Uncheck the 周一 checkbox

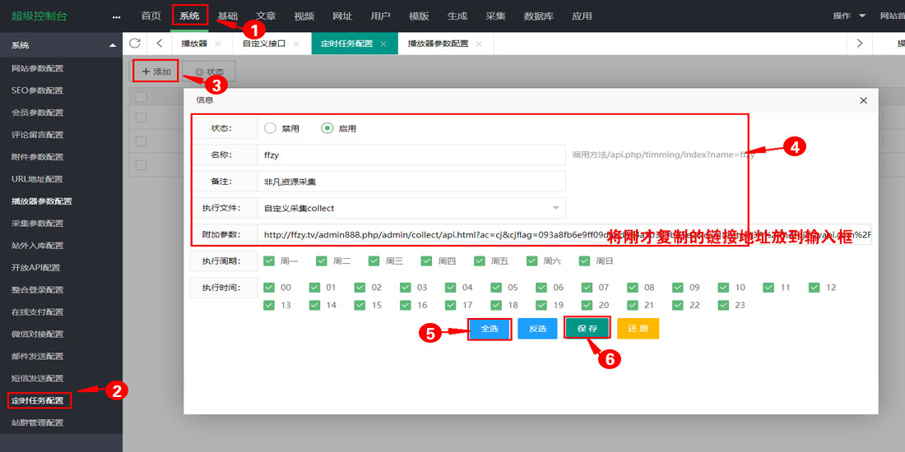269,261
